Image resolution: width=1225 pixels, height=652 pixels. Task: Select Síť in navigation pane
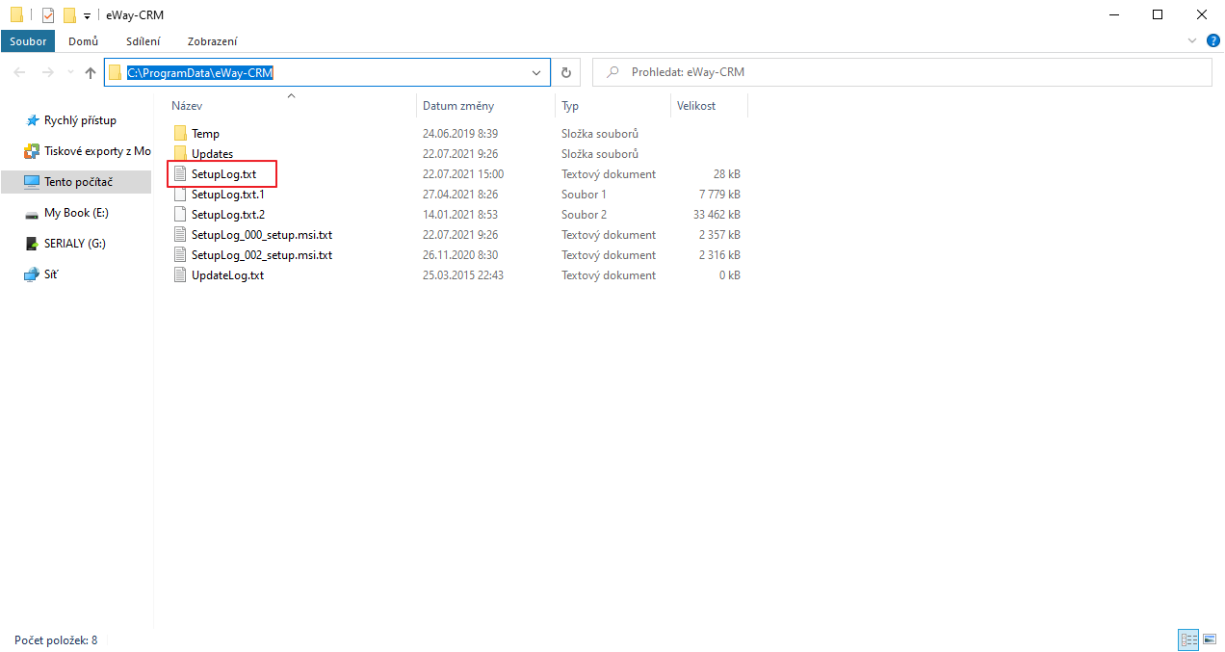(51, 274)
